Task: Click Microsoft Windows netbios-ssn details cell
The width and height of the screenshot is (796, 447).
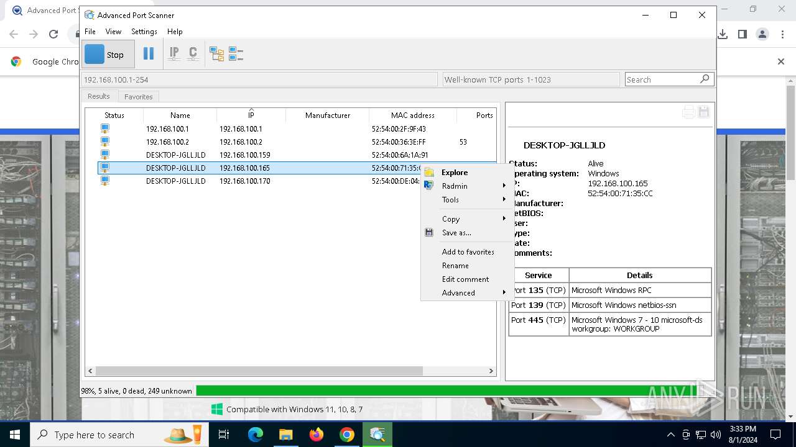Action: pyautogui.click(x=640, y=305)
